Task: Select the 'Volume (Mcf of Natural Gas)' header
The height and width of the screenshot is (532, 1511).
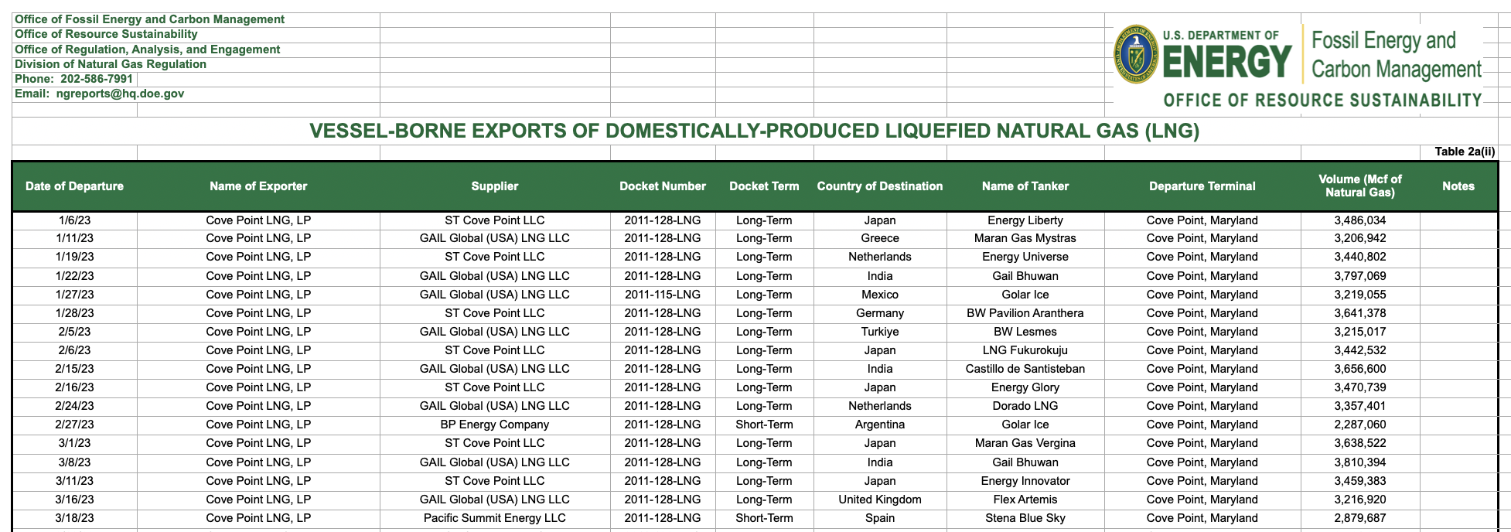Action: [x=1360, y=186]
